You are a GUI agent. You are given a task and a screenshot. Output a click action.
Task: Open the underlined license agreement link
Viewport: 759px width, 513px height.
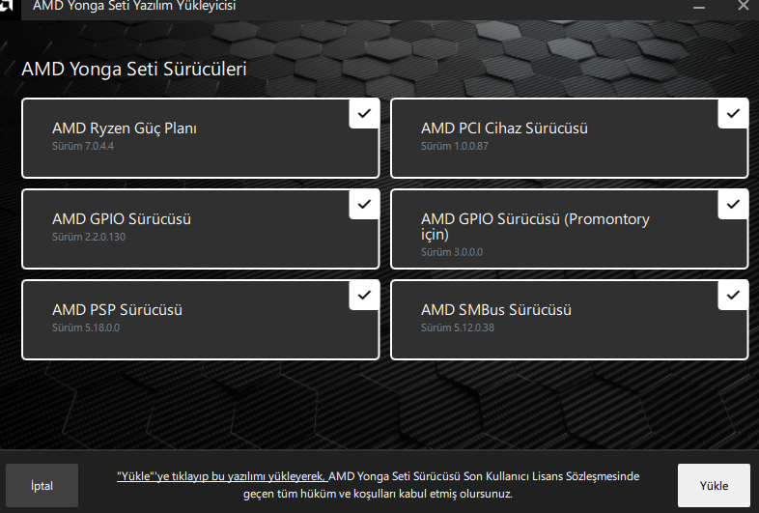pyautogui.click(x=220, y=476)
